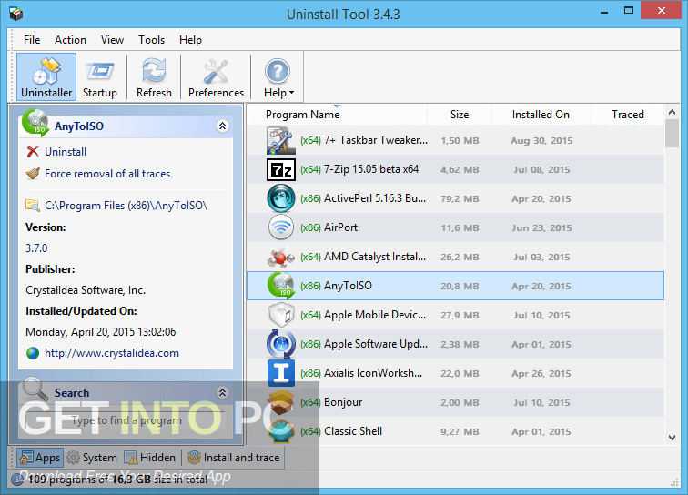
Task: Click the Aug 30, 2015 install date
Action: tap(541, 140)
